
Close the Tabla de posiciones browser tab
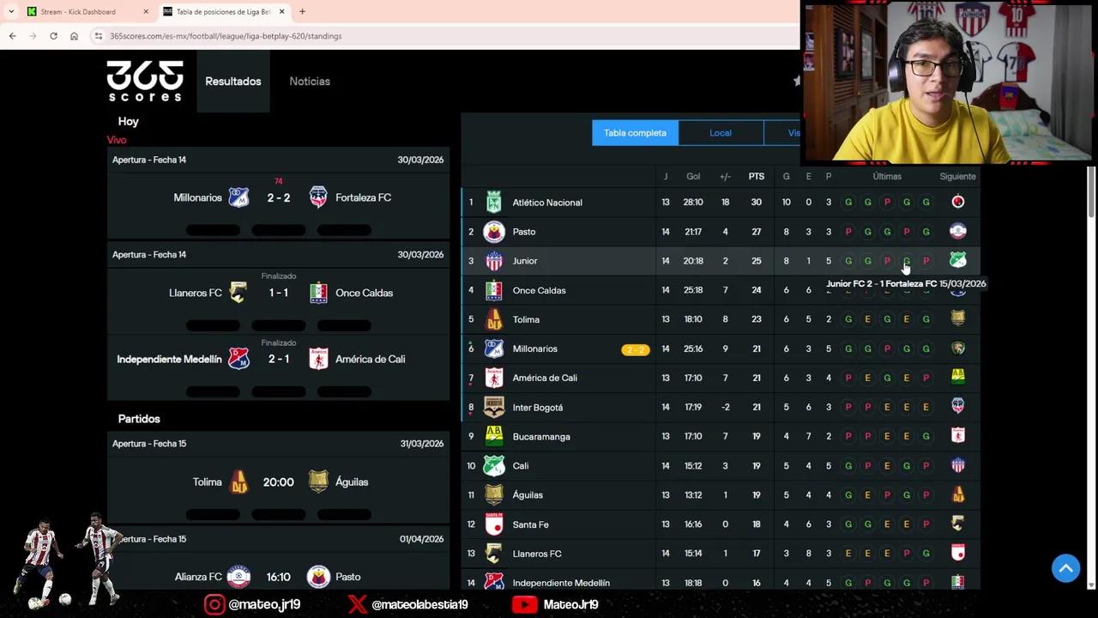pos(281,12)
